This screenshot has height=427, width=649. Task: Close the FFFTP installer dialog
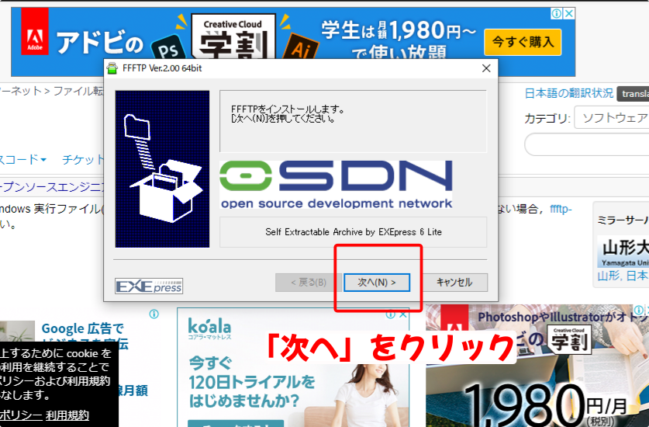486,68
